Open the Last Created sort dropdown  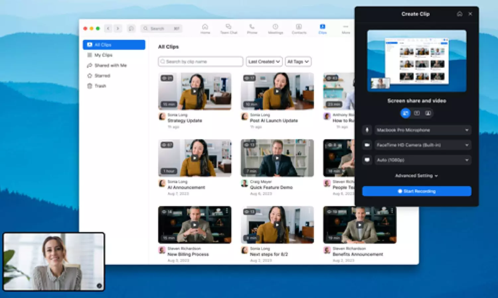click(x=264, y=62)
